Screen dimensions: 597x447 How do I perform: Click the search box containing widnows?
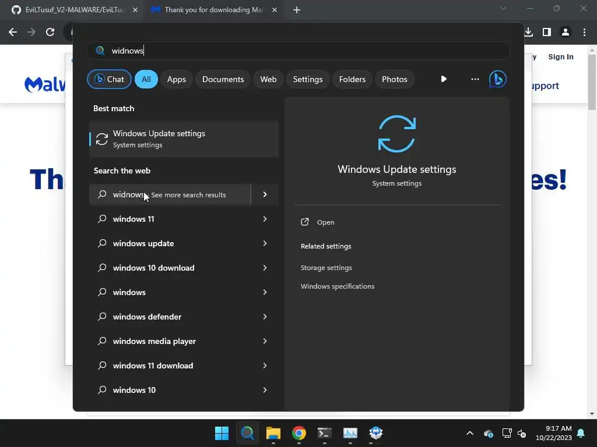click(298, 51)
